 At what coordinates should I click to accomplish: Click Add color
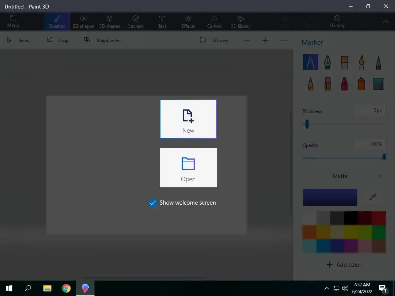344,264
